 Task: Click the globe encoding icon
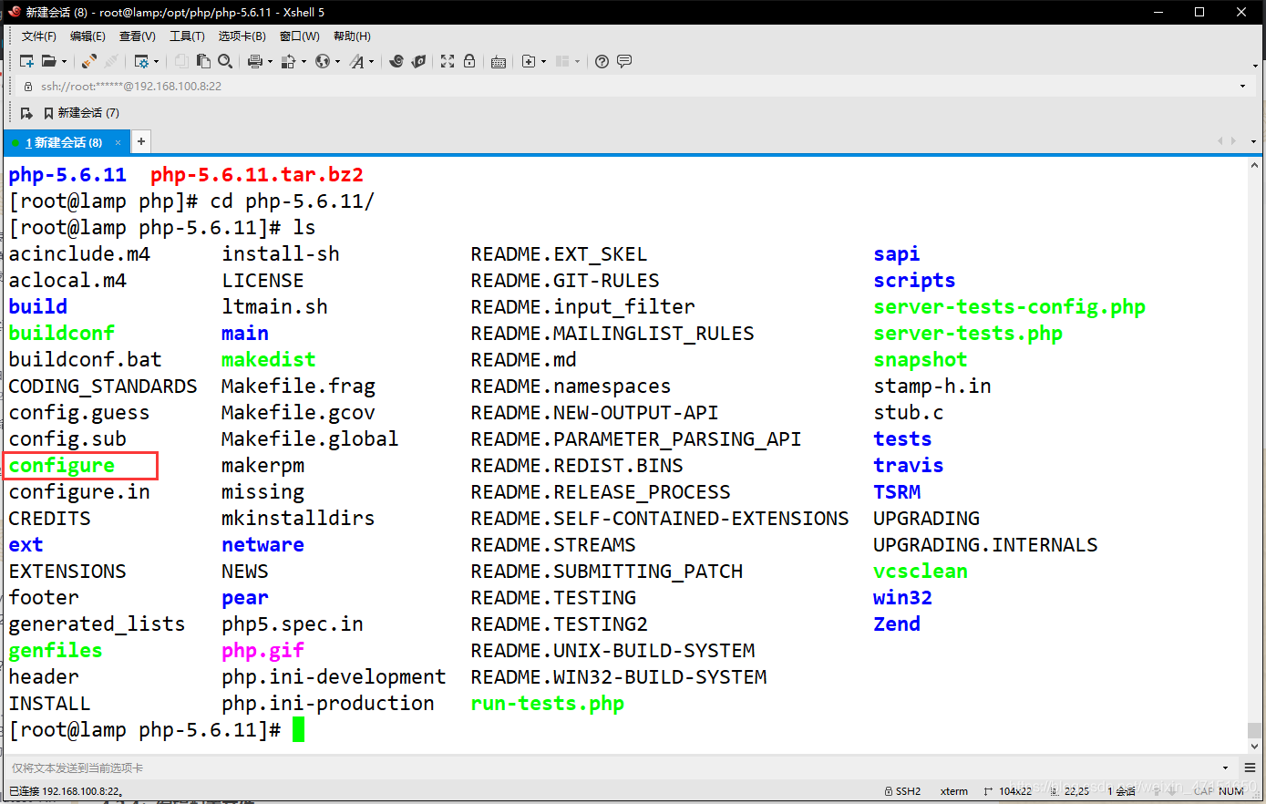[323, 61]
